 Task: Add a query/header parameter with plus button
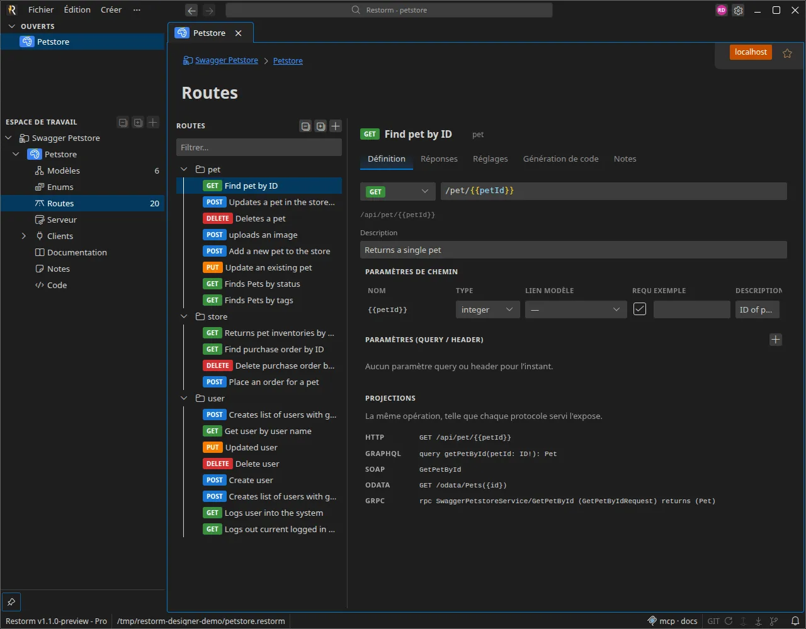pos(776,340)
